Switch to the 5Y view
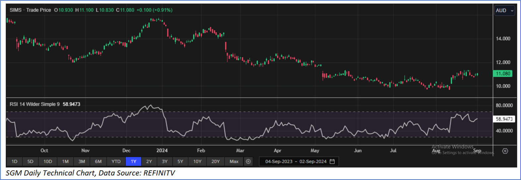521x180 pixels. 180,161
